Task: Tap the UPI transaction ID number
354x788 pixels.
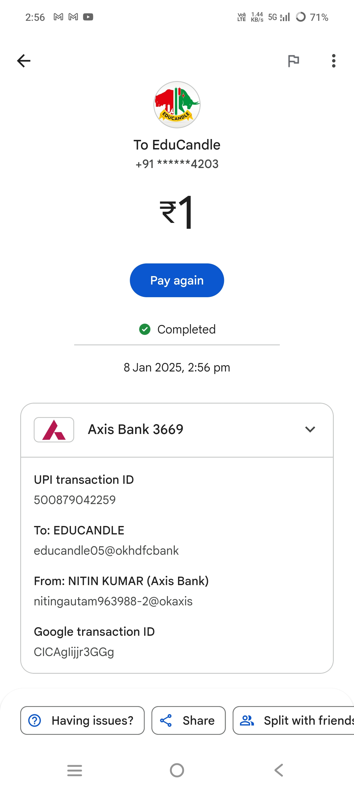Action: click(x=75, y=500)
